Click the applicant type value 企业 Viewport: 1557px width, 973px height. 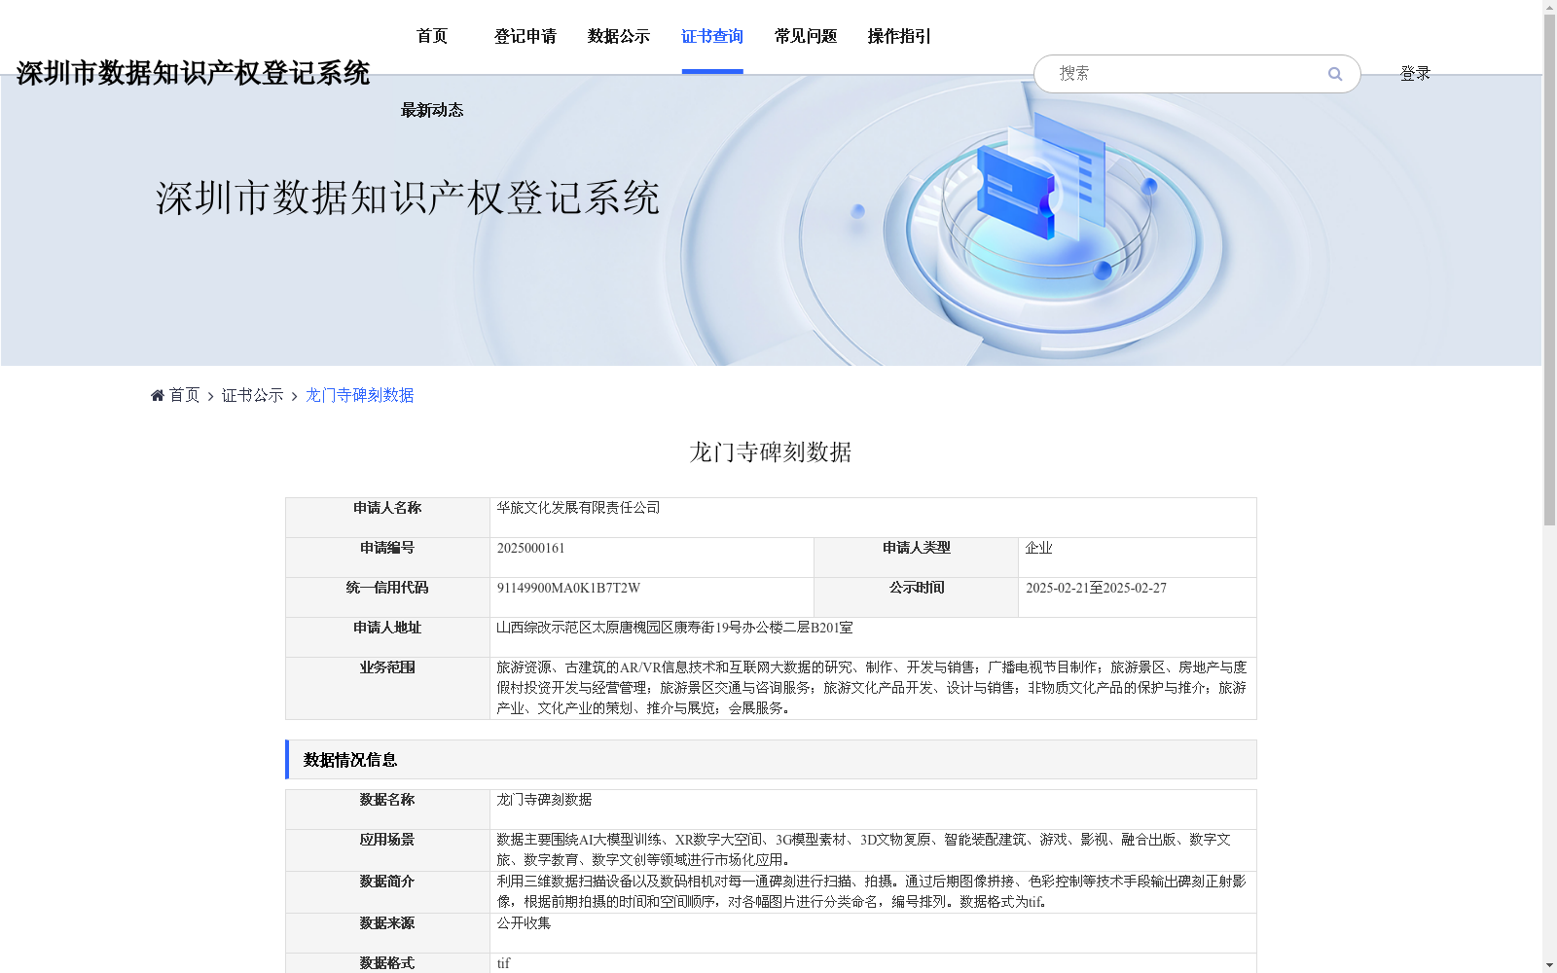[x=1038, y=548]
